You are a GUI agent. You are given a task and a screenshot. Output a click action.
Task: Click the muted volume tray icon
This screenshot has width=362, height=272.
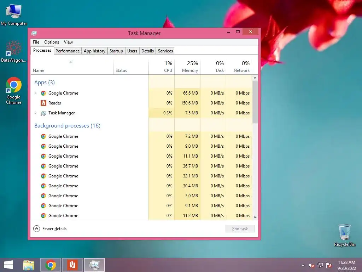311,265
